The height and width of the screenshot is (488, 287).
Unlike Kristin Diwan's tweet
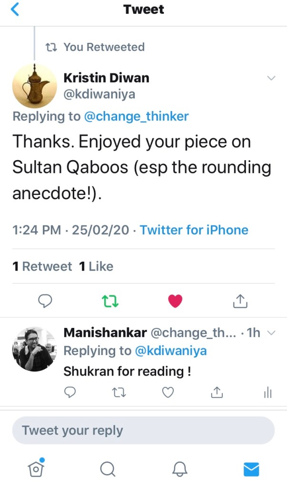tap(175, 300)
